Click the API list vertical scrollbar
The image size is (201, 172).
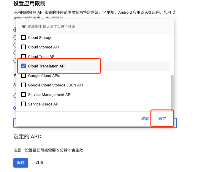pos(172,92)
